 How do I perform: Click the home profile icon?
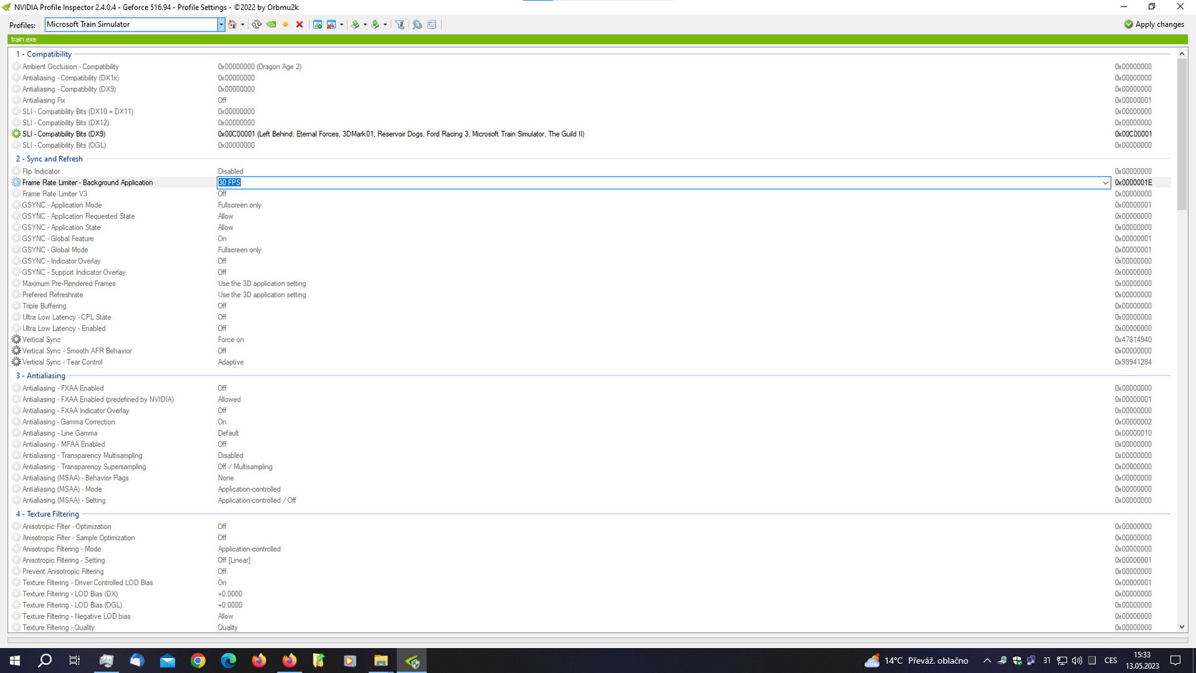click(232, 24)
